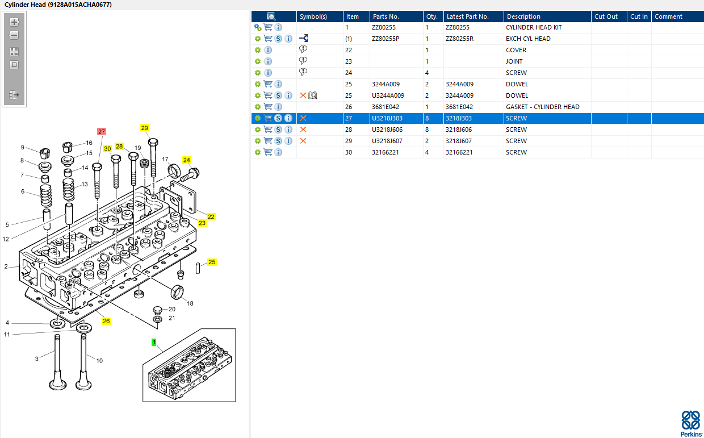This screenshot has width=704, height=438.
Task: Click the cylinder head kit inset thumbnail
Action: click(188, 365)
